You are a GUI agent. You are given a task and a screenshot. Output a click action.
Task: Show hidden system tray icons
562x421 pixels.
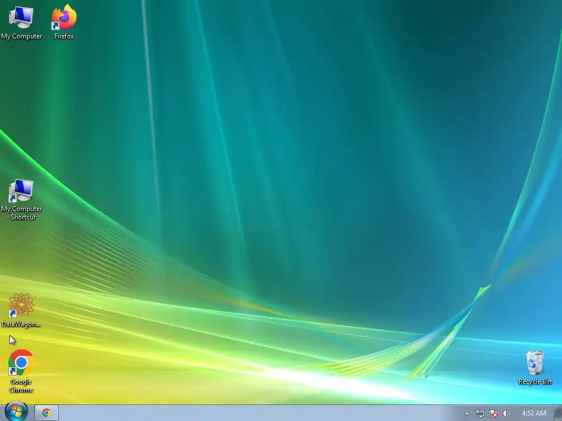[467, 413]
